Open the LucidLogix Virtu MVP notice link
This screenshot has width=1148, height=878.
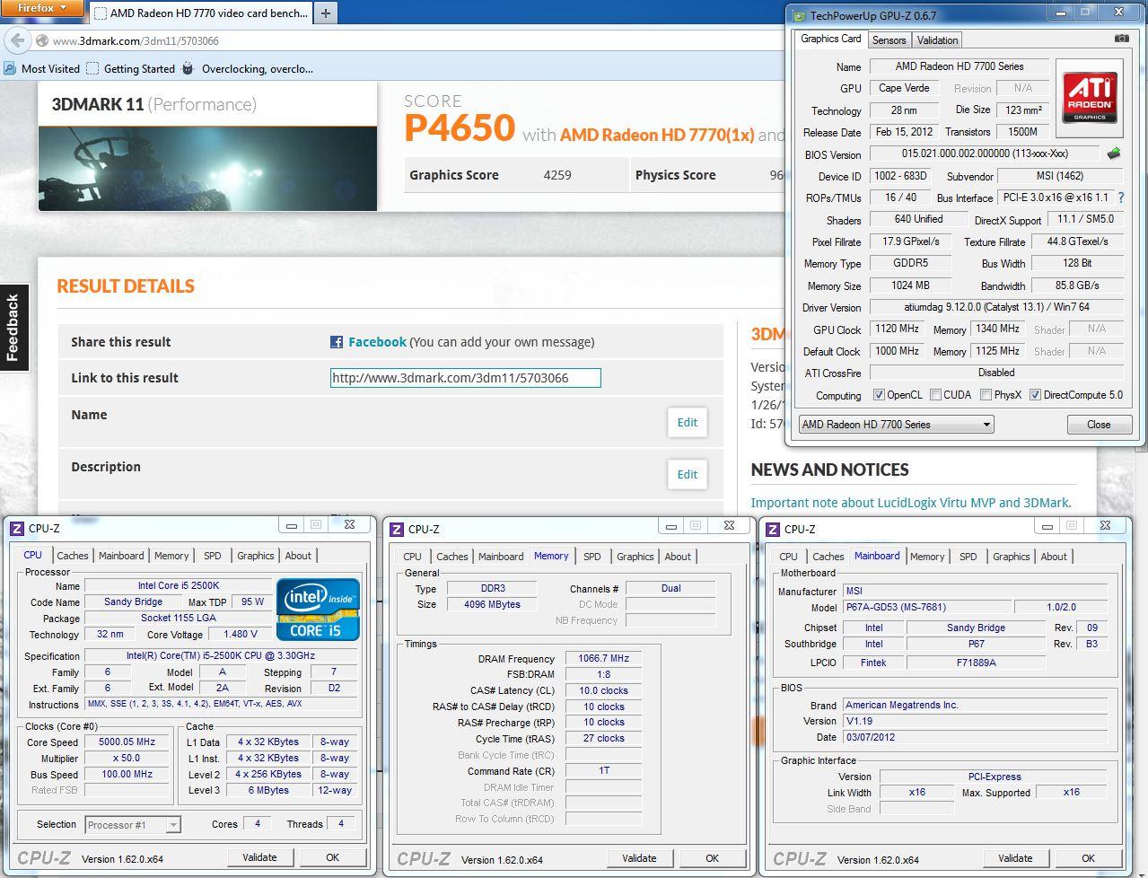point(911,503)
